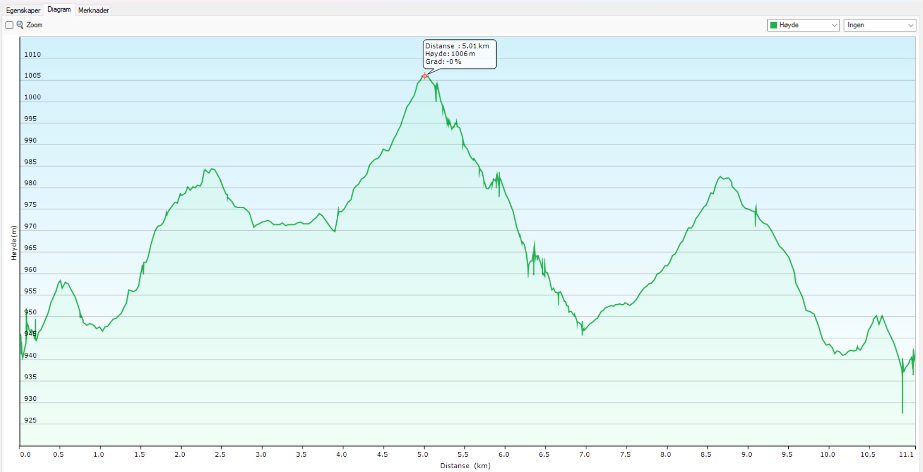Click the Distanse (km) axis title
This screenshot has height=472, width=923.
[x=465, y=466]
